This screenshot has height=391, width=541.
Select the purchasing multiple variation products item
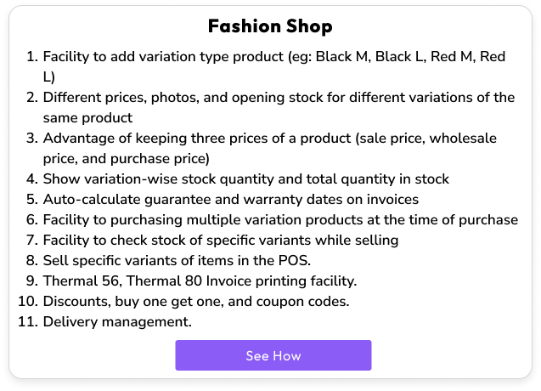(x=280, y=219)
